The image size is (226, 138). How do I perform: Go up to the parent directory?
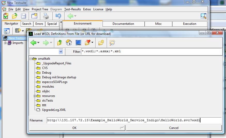point(60,42)
